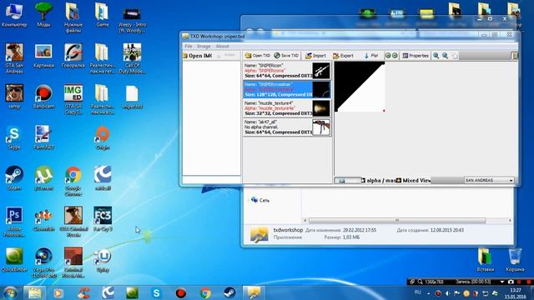Click the zoom out magnifier icon
534x300 pixels.
click(x=445, y=56)
